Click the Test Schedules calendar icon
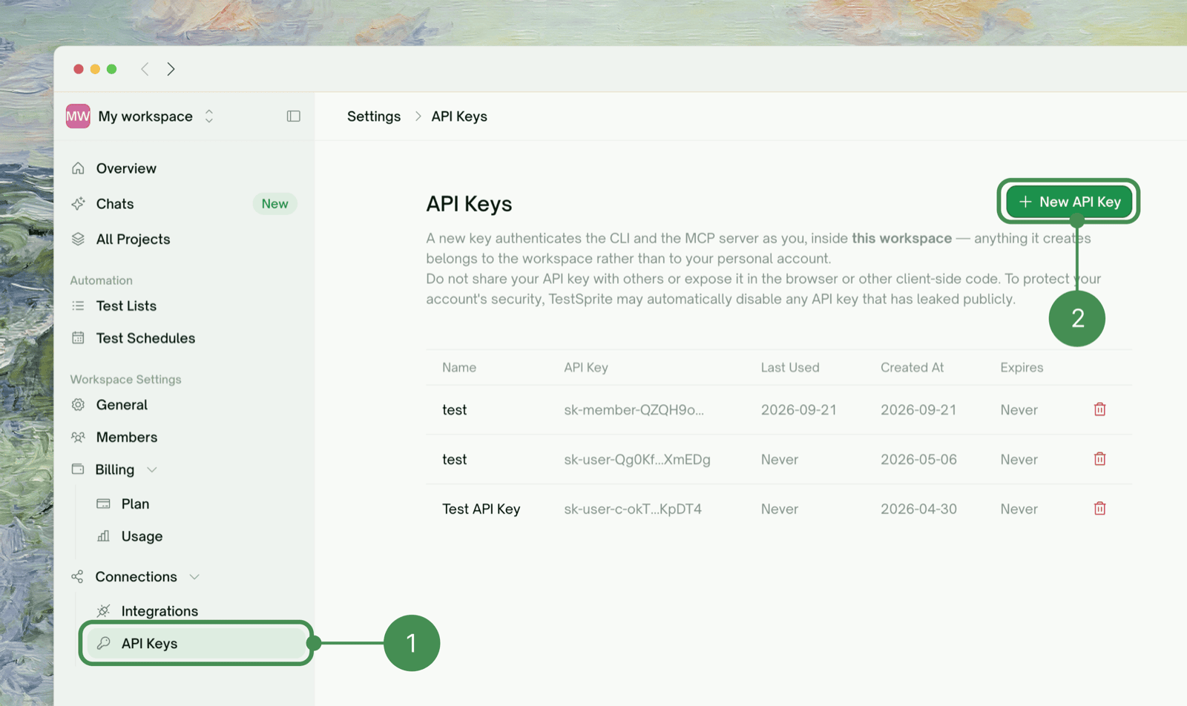The height and width of the screenshot is (706, 1187). pyautogui.click(x=78, y=338)
